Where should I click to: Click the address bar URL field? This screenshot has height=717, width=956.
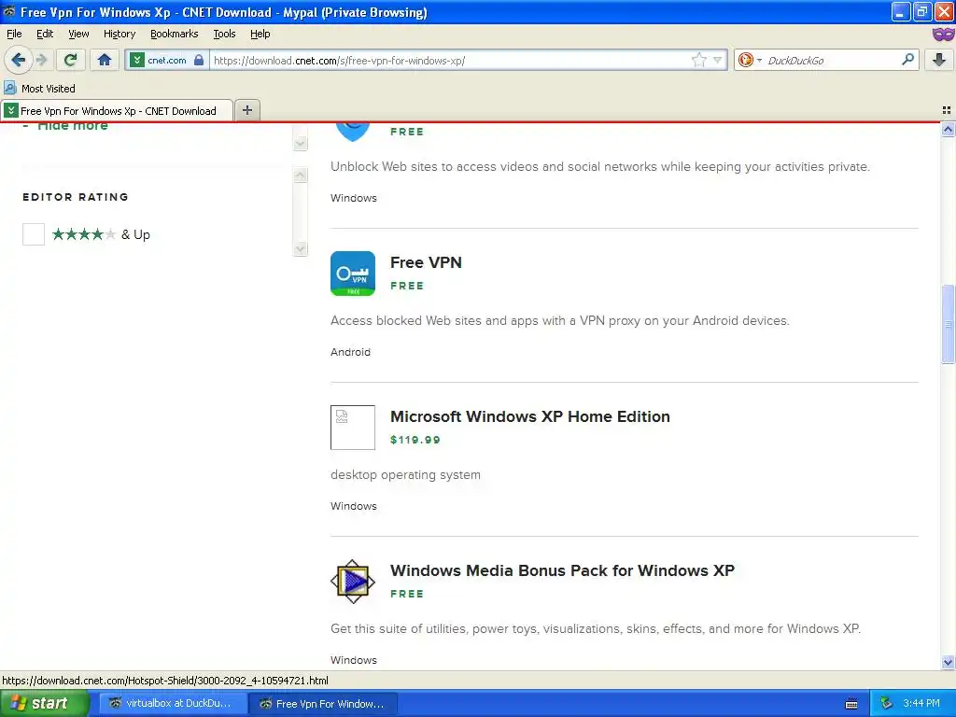pos(450,61)
